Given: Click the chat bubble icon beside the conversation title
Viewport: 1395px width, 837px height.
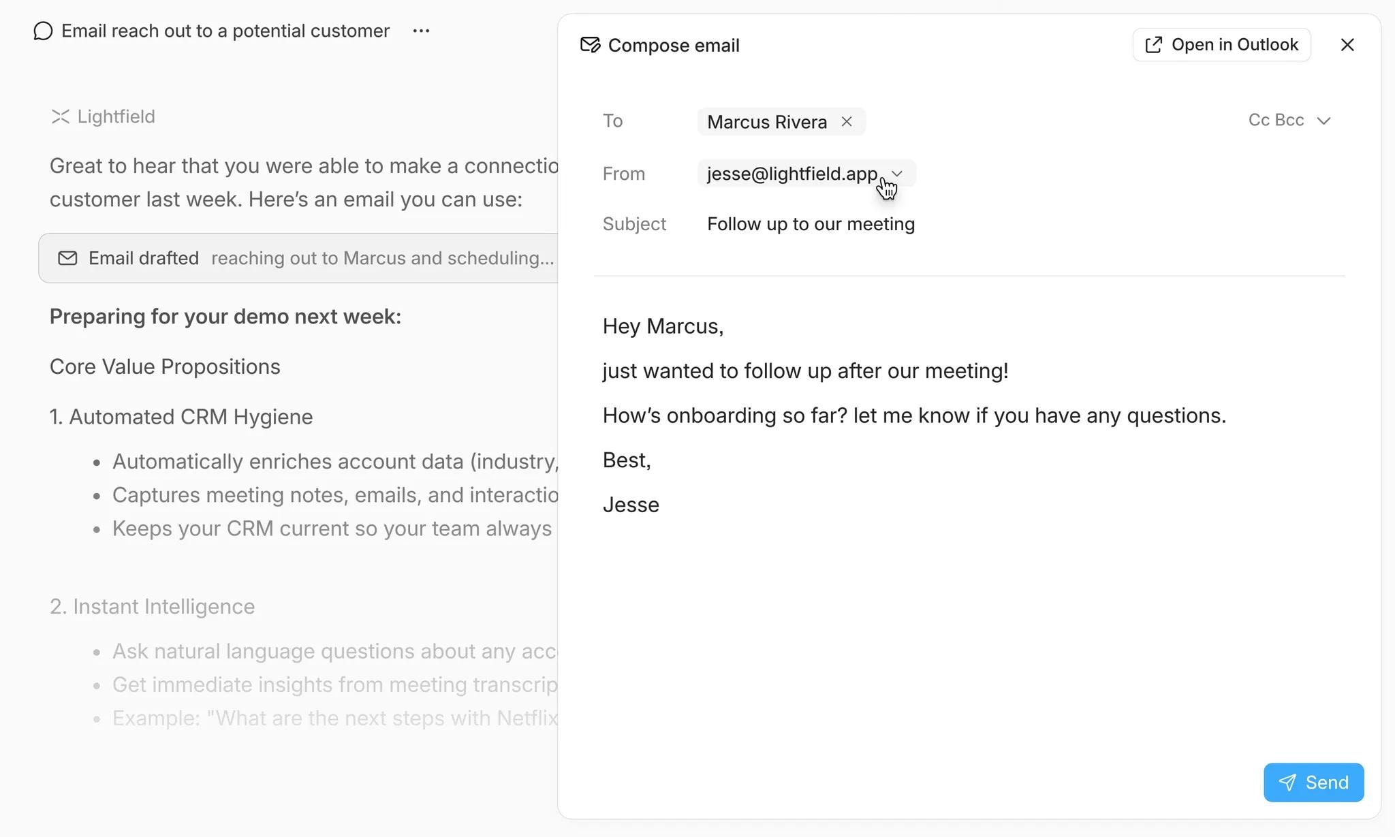Looking at the screenshot, I should (x=43, y=31).
